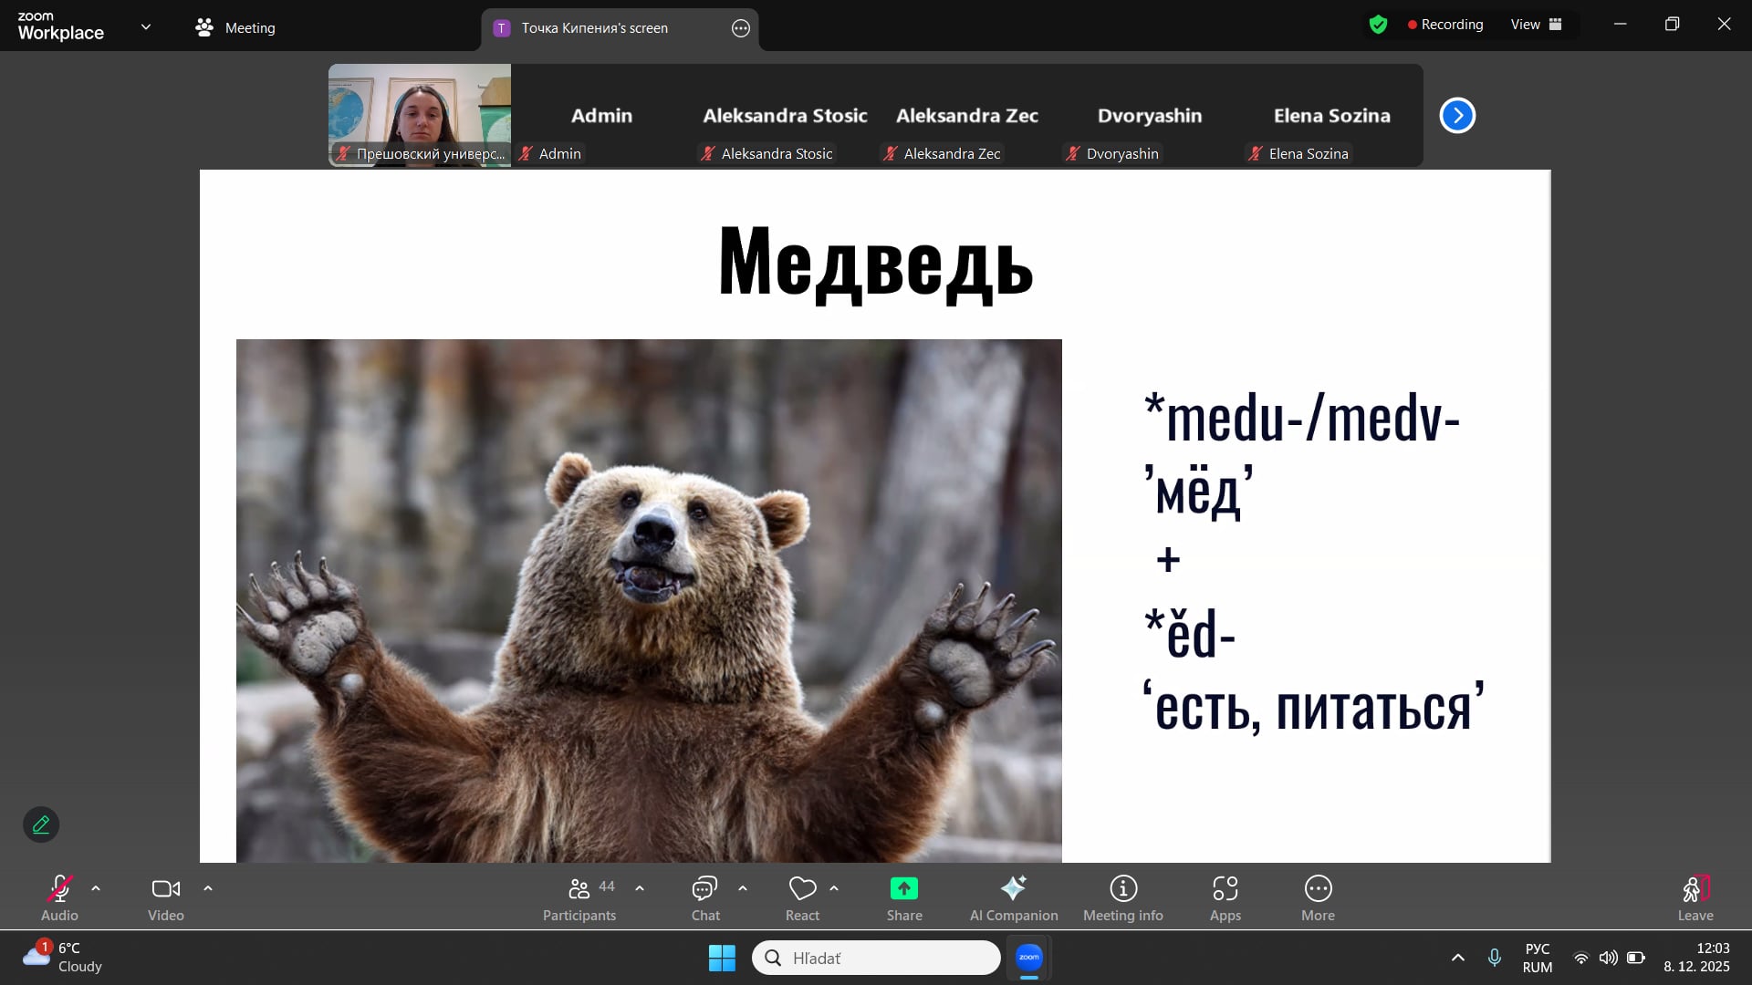This screenshot has width=1752, height=985.
Task: Leave the meeting
Action: click(1695, 898)
